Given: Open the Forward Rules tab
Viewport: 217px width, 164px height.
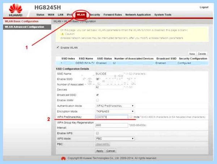Looking at the screenshot, I should [x=112, y=15].
